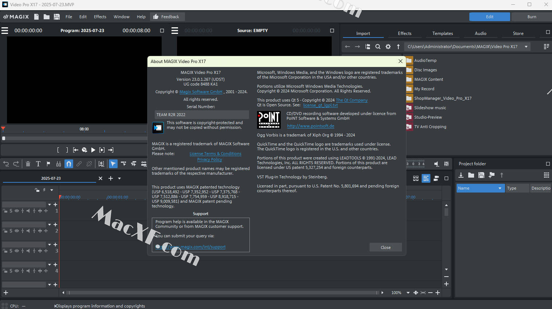Switch to the Store tab
Viewport: 552px width, 309px height.
click(518, 33)
